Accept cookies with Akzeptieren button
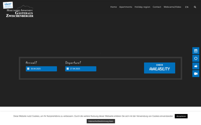The image size is (201, 125). (x=181, y=116)
